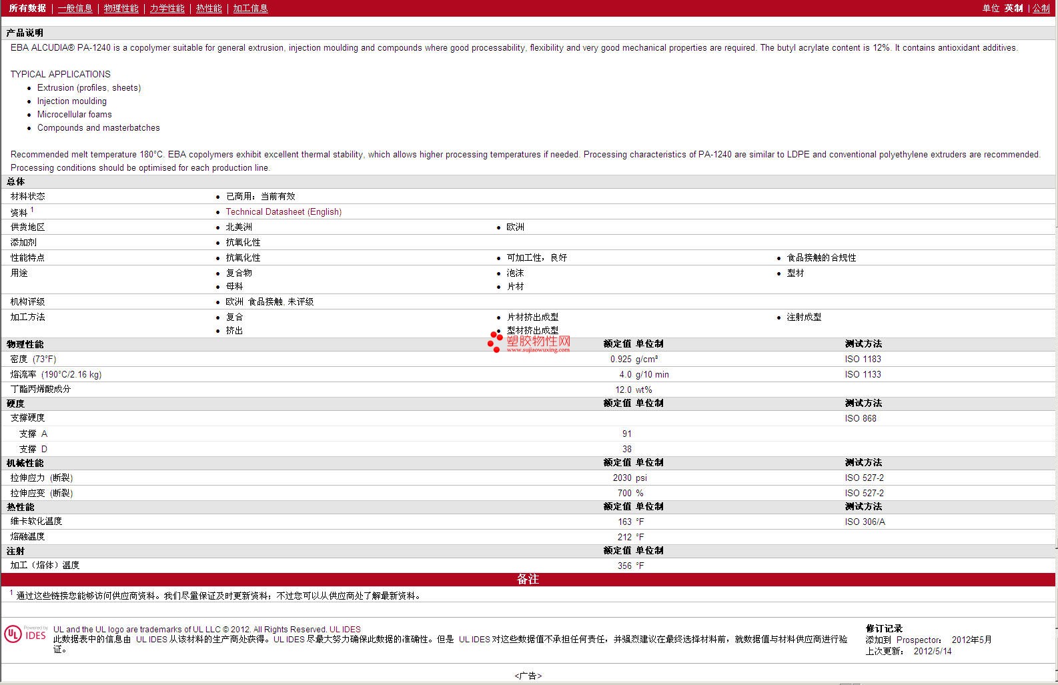Click the 熔流率 (190°C/2.16 kg) row
Screen dimensions: 1058x685
[x=529, y=374]
